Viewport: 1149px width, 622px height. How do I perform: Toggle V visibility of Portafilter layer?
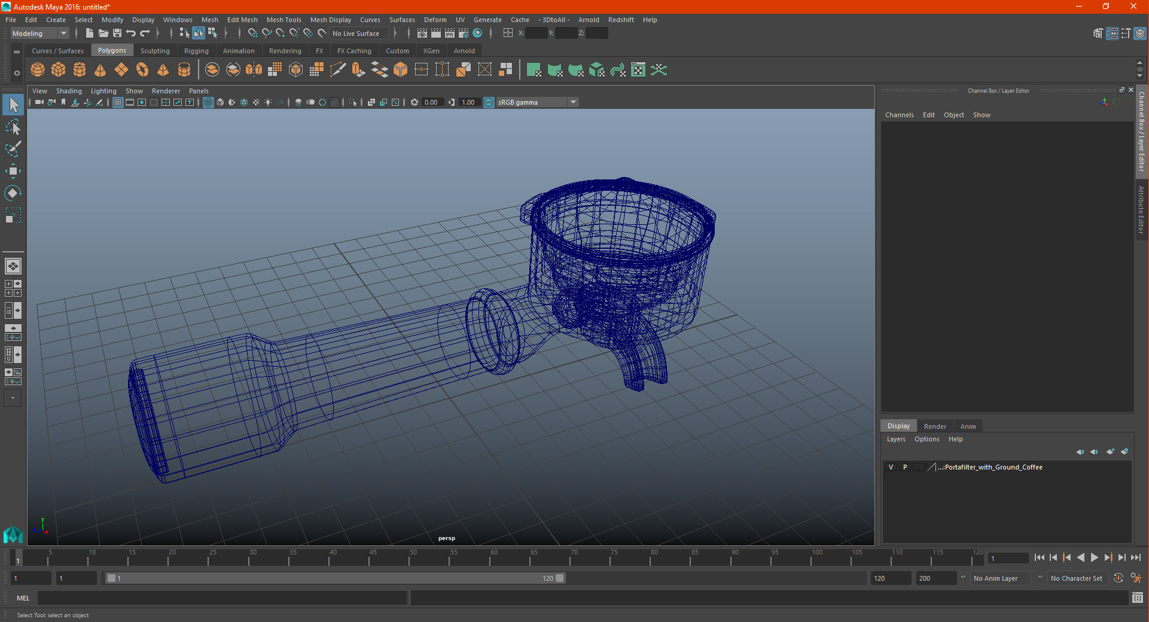[x=891, y=467]
